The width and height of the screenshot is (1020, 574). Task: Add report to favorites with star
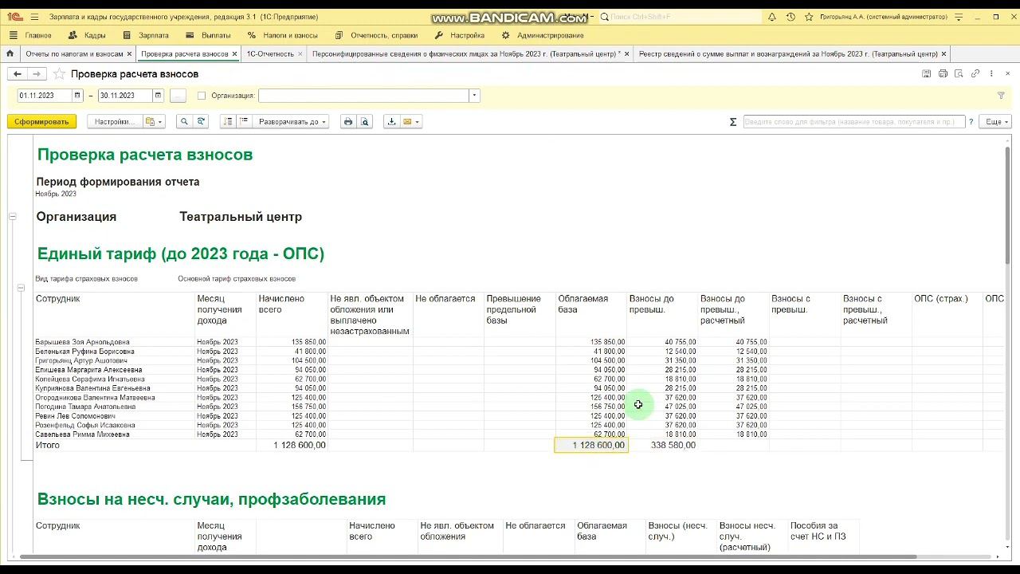click(59, 74)
